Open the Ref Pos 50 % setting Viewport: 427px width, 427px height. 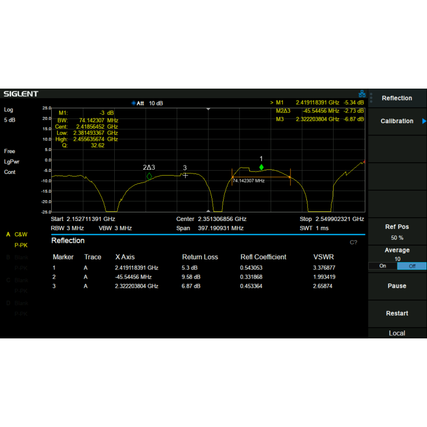click(397, 232)
